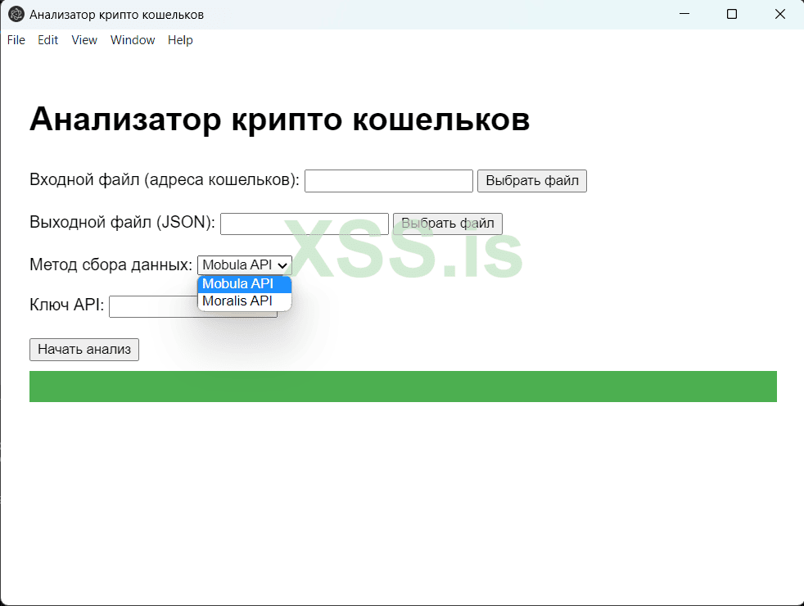Open the Edit menu

pyautogui.click(x=47, y=39)
